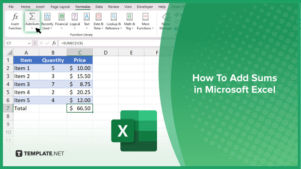The image size is (301, 169).
Task: Select the cell containing Item 2
Action: click(26, 76)
